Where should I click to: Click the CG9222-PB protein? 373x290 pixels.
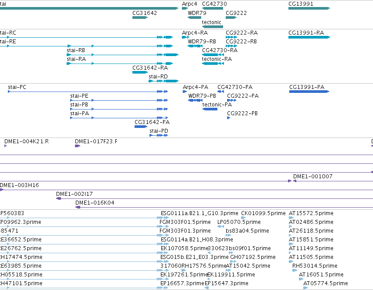(229, 118)
